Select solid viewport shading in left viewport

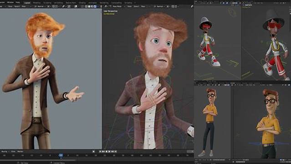pyautogui.click(x=89, y=6)
